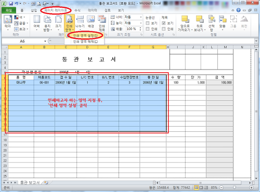Open theme Colors (색) dropdown
This screenshot has height=192, width=260.
point(20,17)
